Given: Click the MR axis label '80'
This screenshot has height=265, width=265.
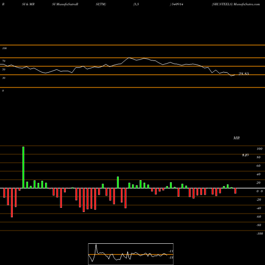Looking at the screenshot, I should coord(259,157).
